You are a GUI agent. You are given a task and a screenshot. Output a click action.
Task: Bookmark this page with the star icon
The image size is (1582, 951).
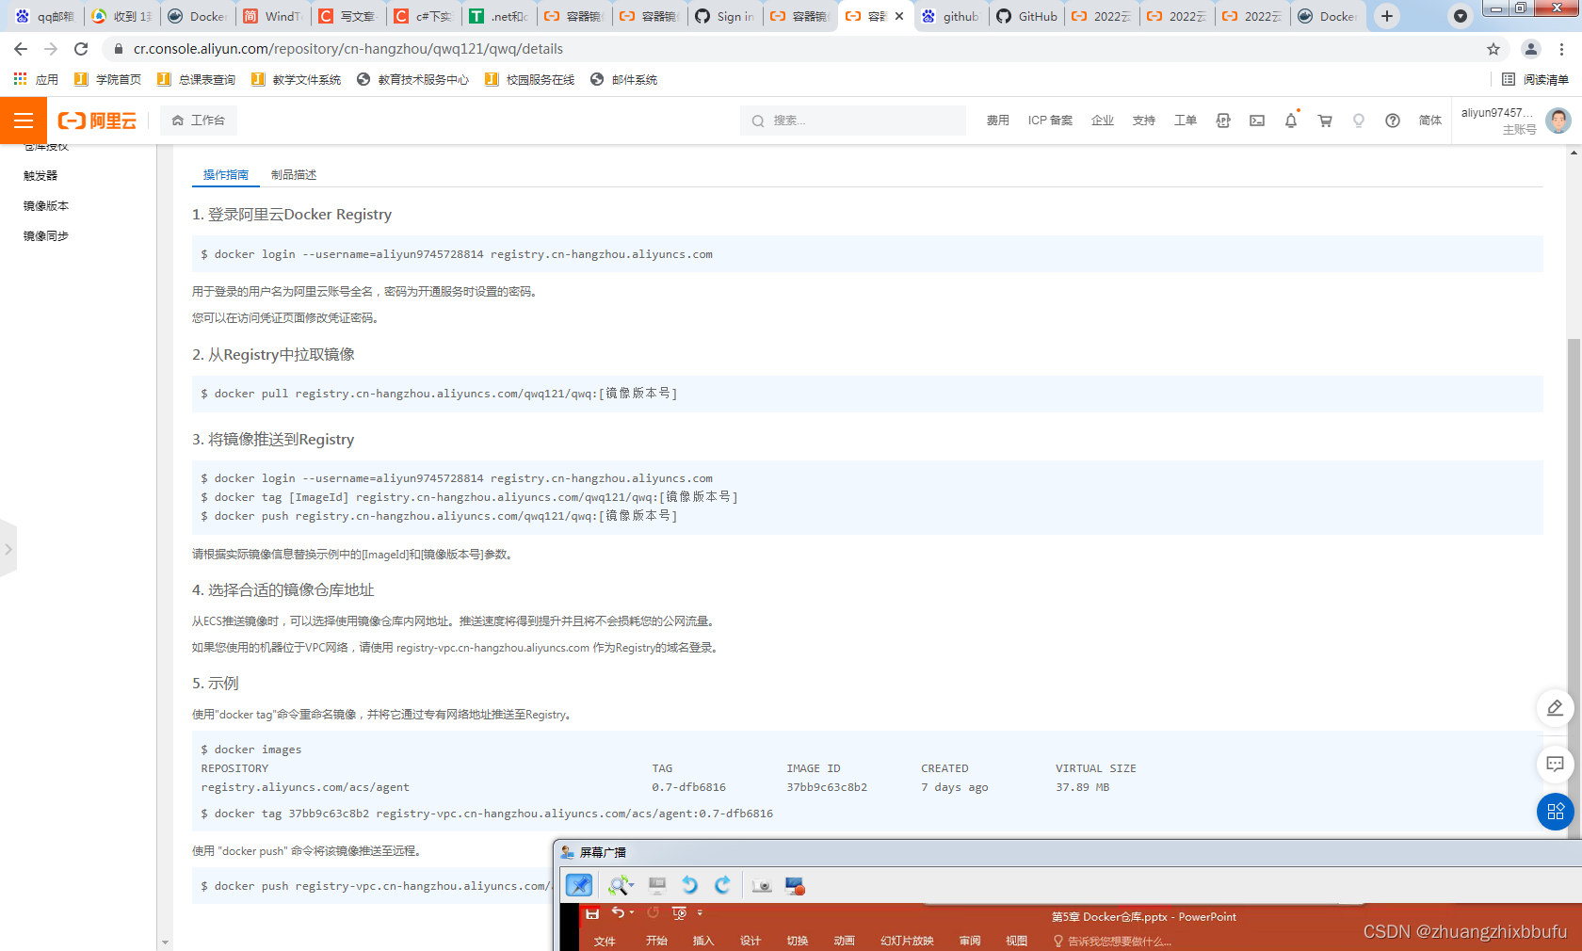[x=1493, y=49]
